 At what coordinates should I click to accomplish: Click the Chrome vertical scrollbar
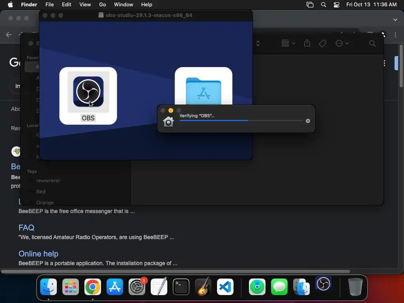401,66
